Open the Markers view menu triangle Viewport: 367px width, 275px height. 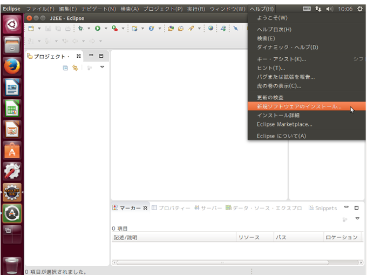[357, 219]
